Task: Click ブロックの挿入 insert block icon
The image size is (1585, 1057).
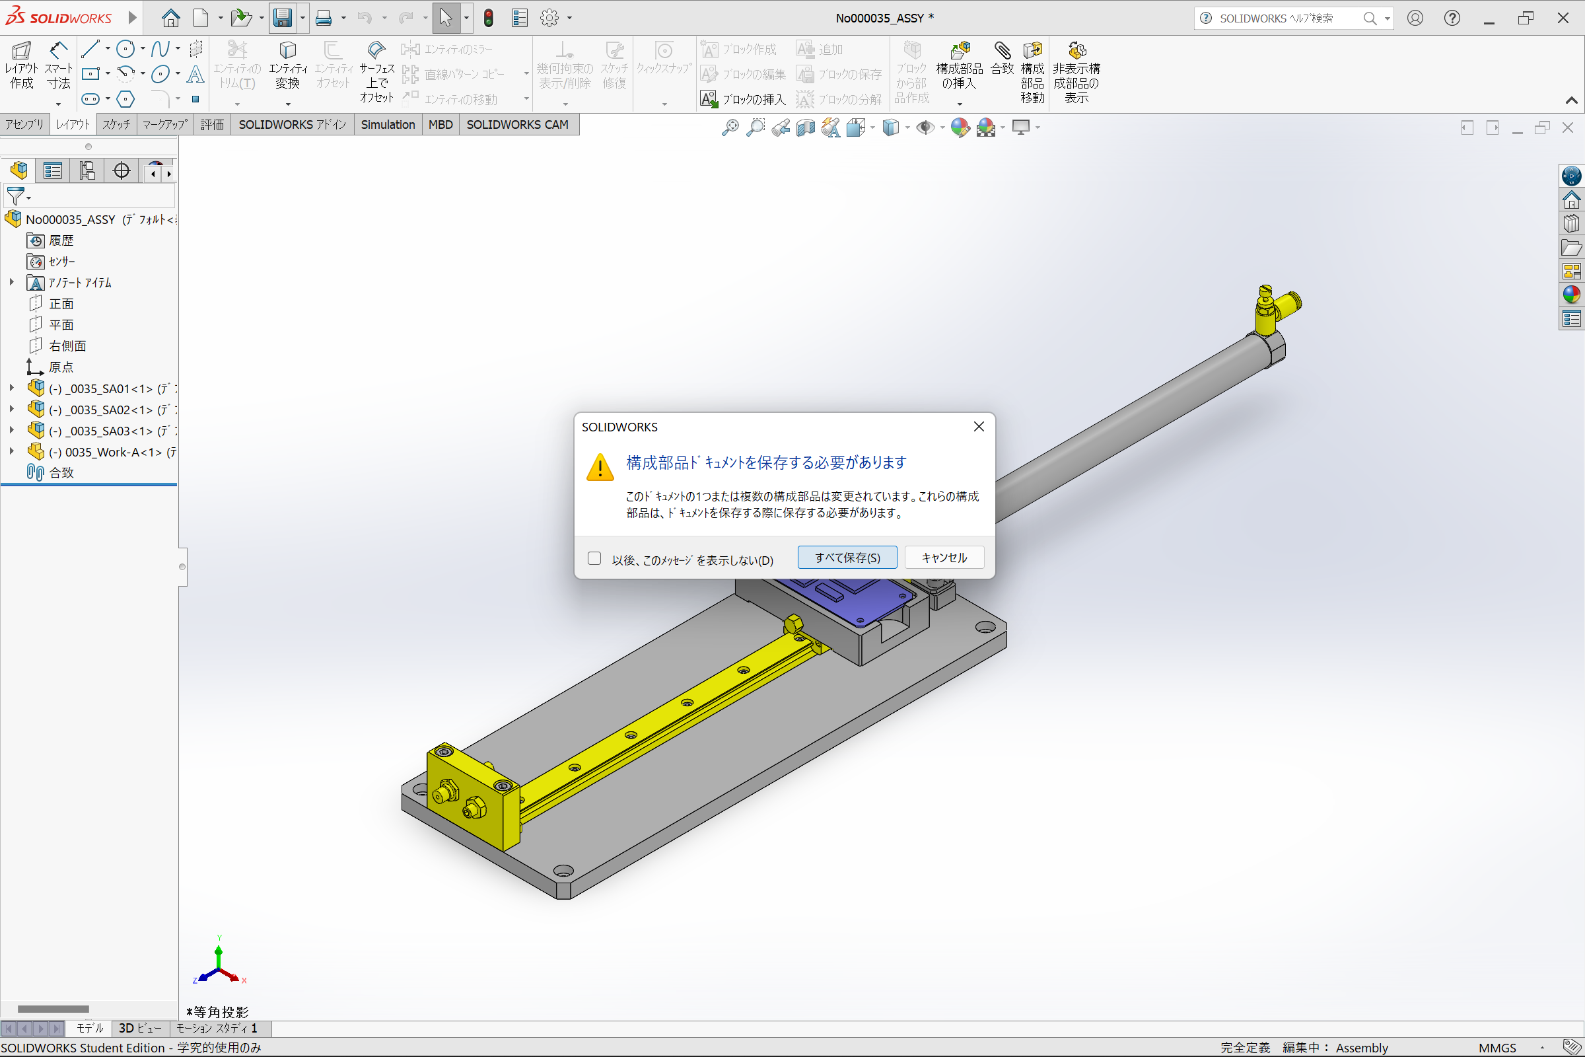Action: click(742, 99)
